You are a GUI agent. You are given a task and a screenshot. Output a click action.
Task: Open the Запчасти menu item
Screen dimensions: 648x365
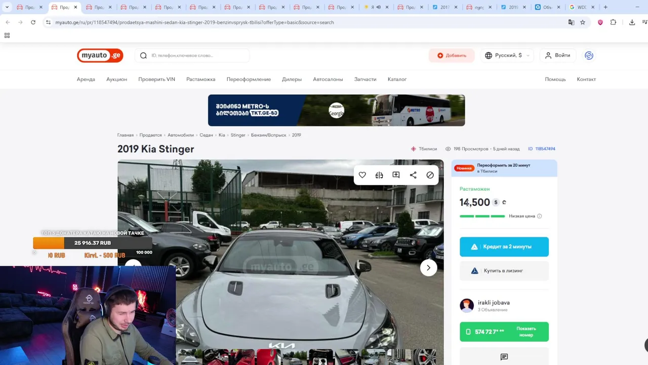(365, 79)
